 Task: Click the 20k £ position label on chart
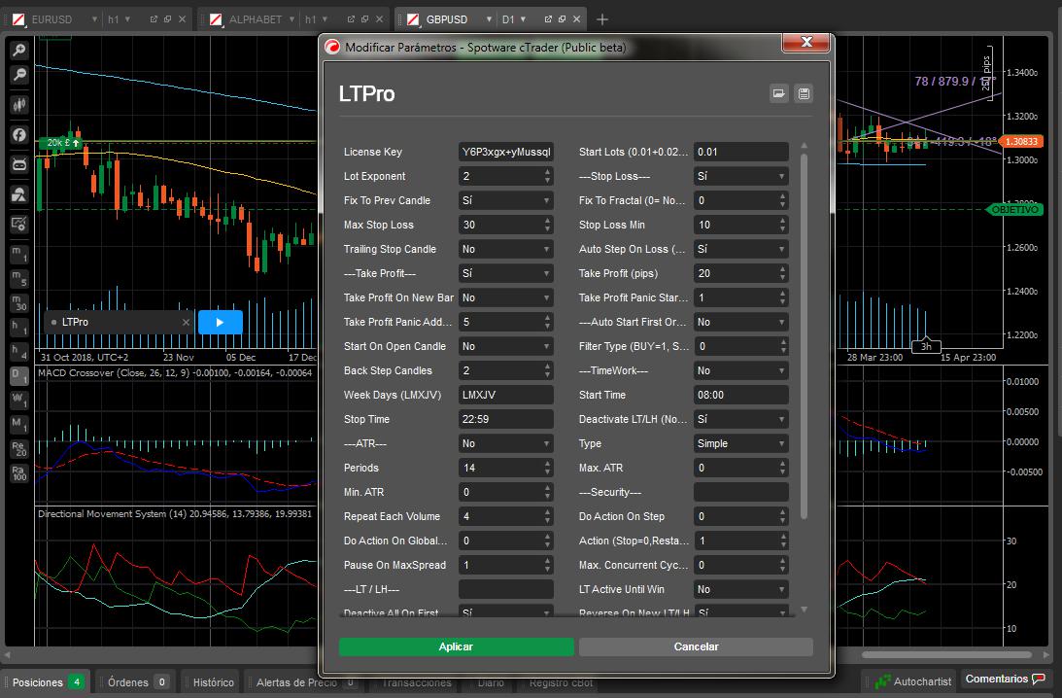point(60,142)
